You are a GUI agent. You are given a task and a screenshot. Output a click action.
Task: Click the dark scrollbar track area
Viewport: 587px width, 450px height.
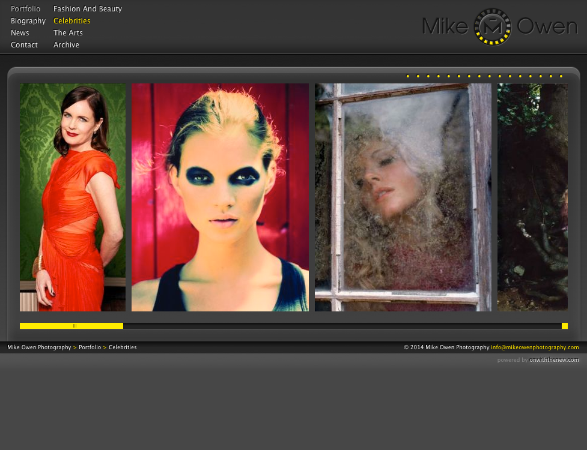coord(342,326)
